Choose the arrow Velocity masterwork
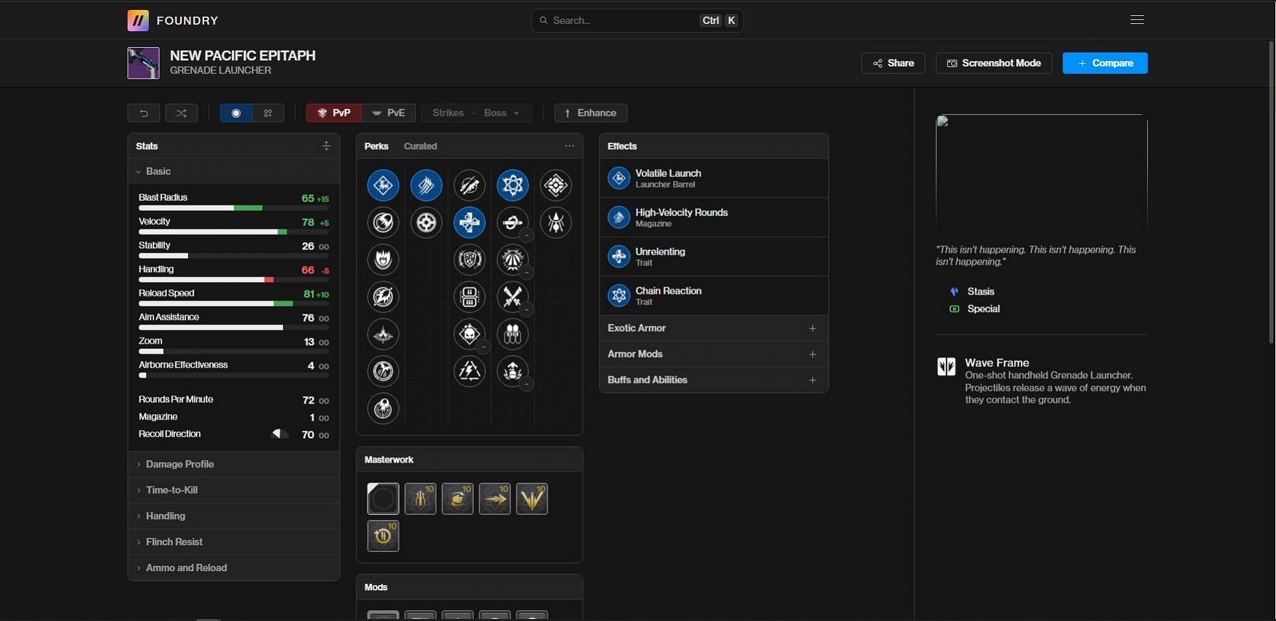This screenshot has width=1276, height=621. point(495,499)
